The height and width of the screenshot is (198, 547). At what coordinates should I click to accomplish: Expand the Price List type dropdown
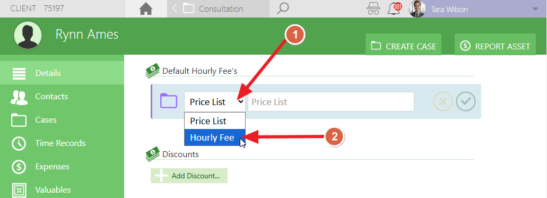click(215, 102)
